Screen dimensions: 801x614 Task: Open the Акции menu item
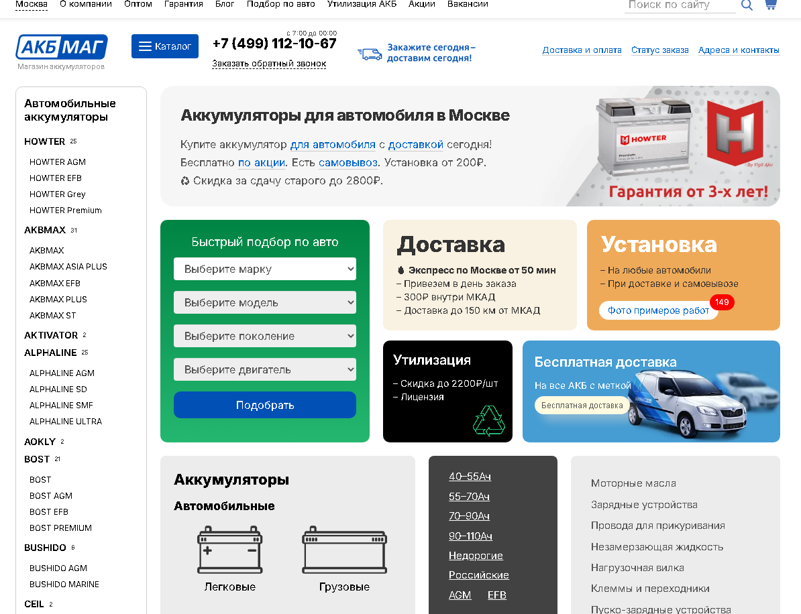pyautogui.click(x=422, y=4)
